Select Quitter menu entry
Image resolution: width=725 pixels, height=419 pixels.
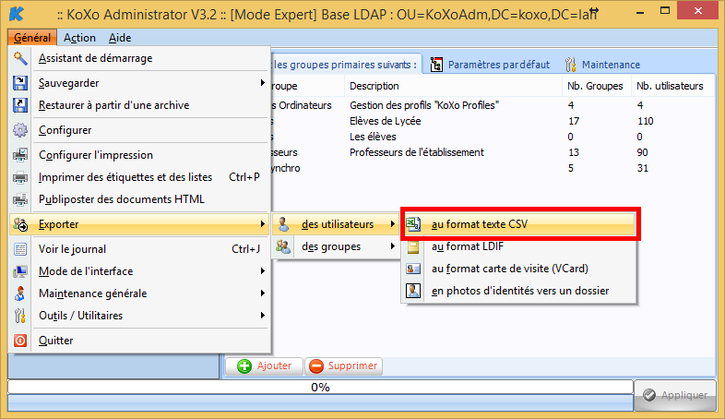tap(138, 341)
